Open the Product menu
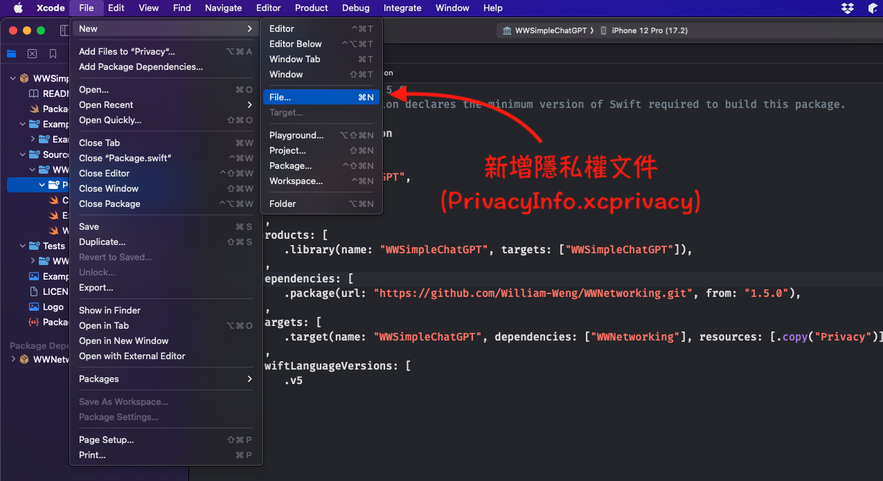 (x=312, y=8)
